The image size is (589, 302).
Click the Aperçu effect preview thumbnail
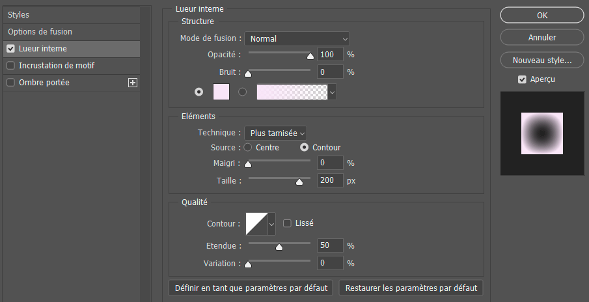[x=541, y=133]
